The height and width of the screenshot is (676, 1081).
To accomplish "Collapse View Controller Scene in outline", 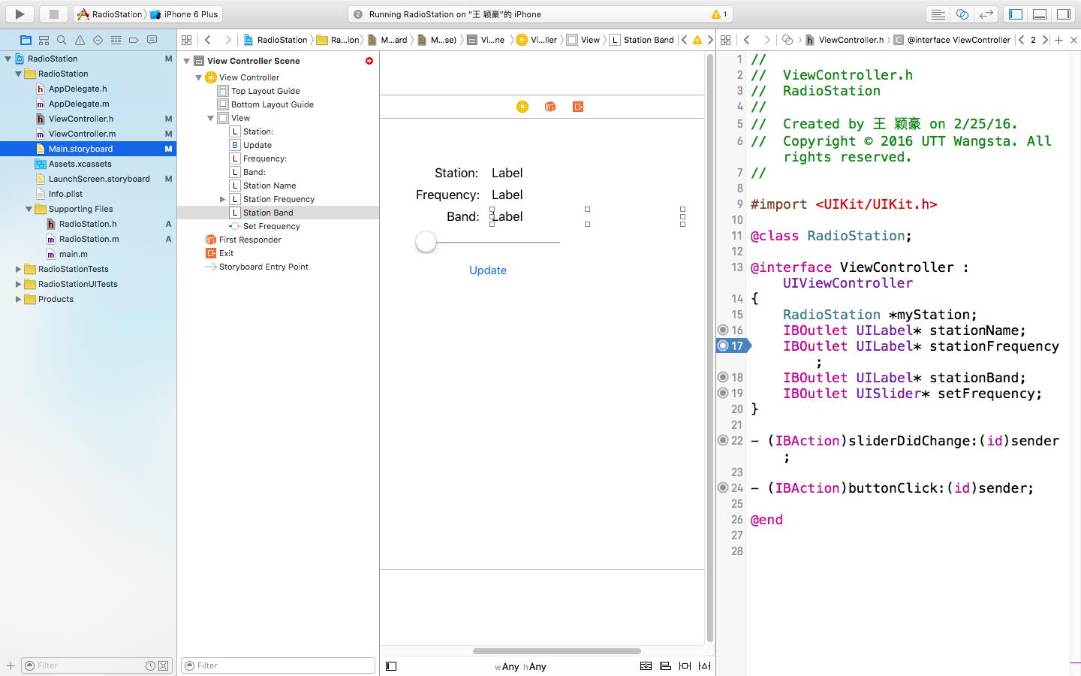I will [x=187, y=61].
